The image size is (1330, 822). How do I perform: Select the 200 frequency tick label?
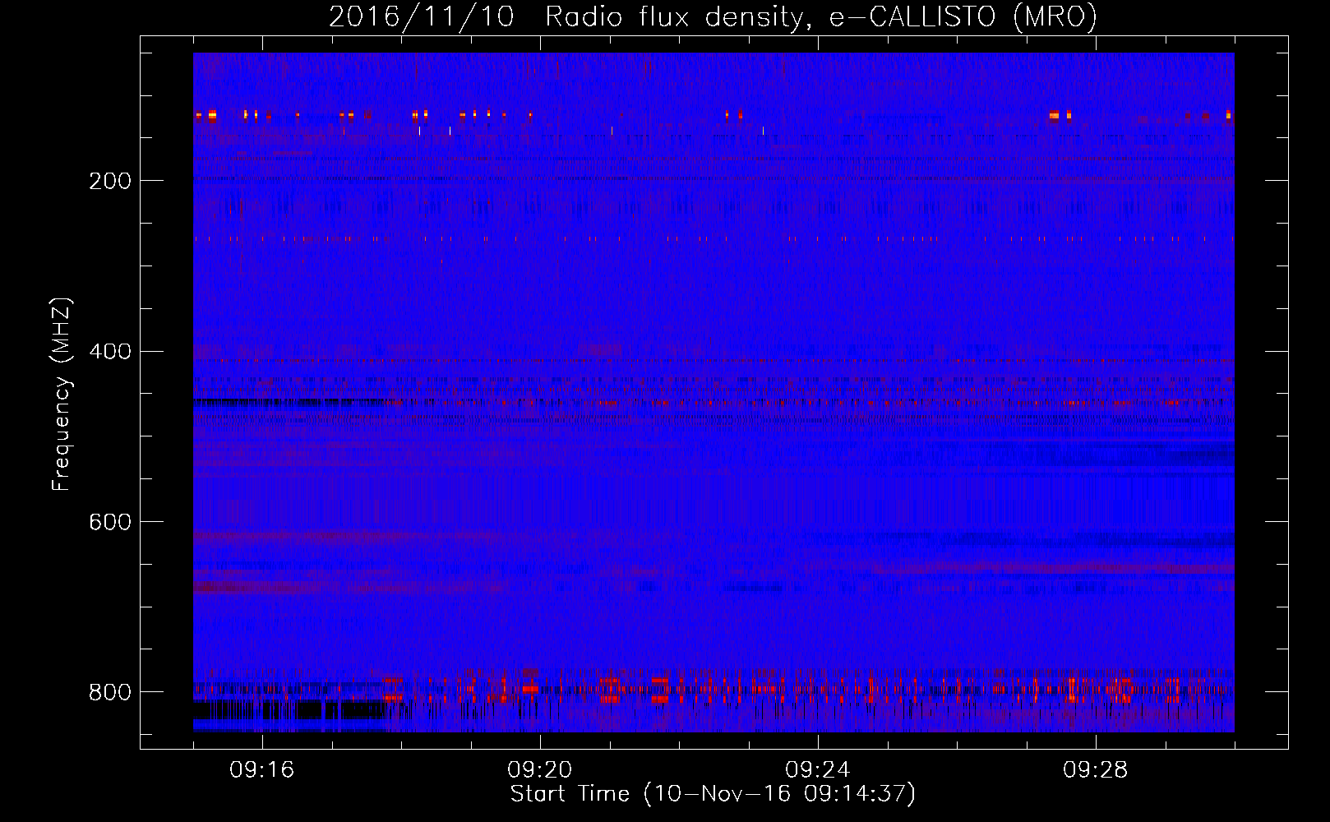coord(109,181)
